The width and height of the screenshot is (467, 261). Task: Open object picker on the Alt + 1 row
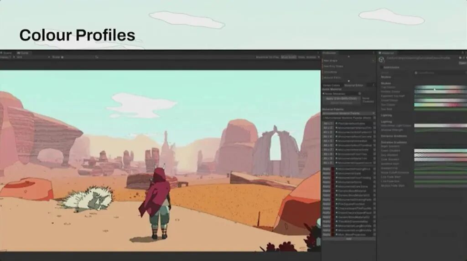pos(374,123)
